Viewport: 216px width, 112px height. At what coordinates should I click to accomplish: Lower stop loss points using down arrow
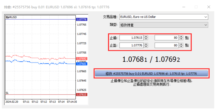181,39
